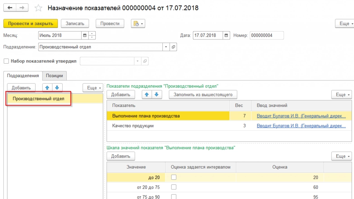This screenshot has width=354, height=199.
Task: Open Еще menu of the Шкала значений table
Action: (342, 156)
